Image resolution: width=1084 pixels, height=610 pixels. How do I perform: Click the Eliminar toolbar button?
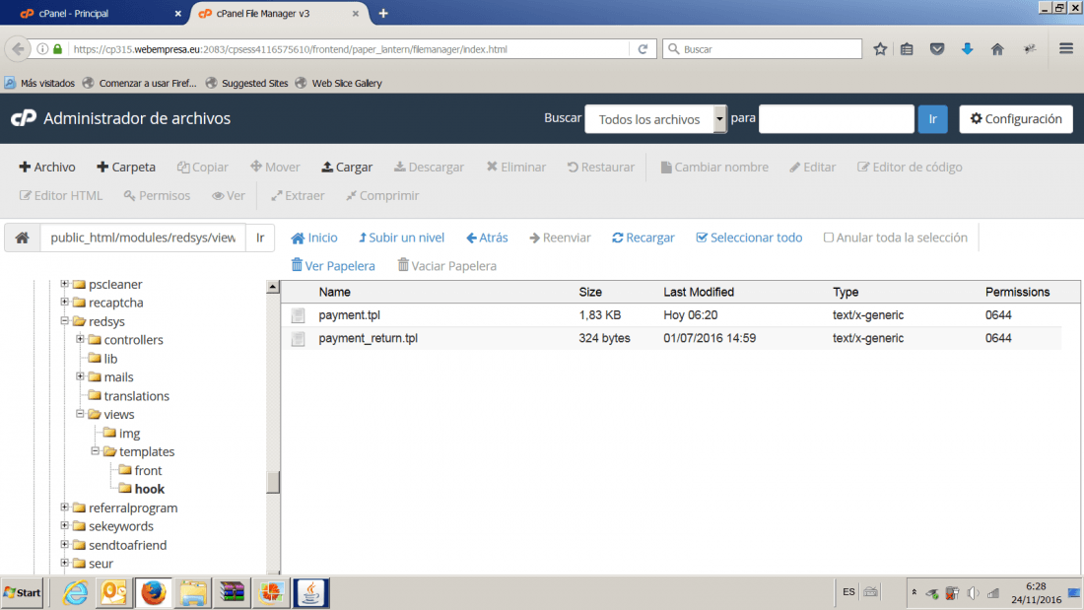(515, 167)
